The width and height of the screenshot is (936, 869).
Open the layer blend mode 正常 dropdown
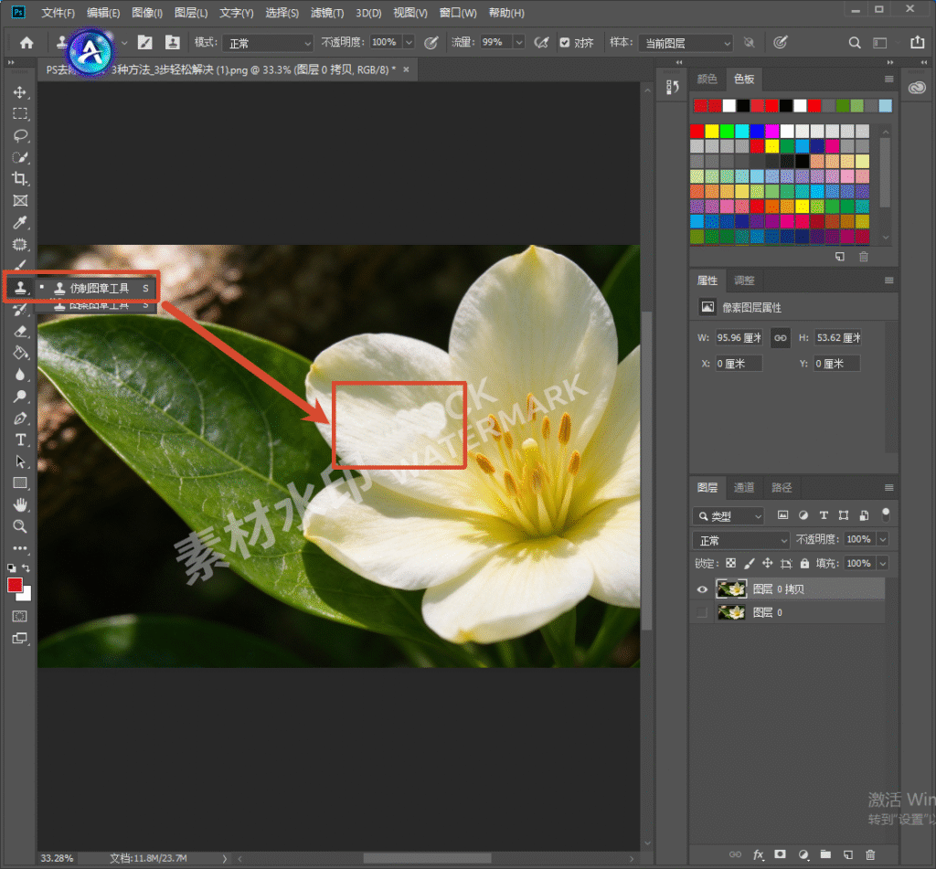pyautogui.click(x=740, y=540)
